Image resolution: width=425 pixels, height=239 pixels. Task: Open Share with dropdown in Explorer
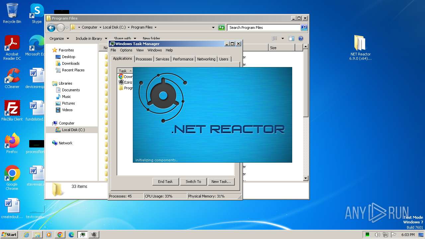click(125, 39)
